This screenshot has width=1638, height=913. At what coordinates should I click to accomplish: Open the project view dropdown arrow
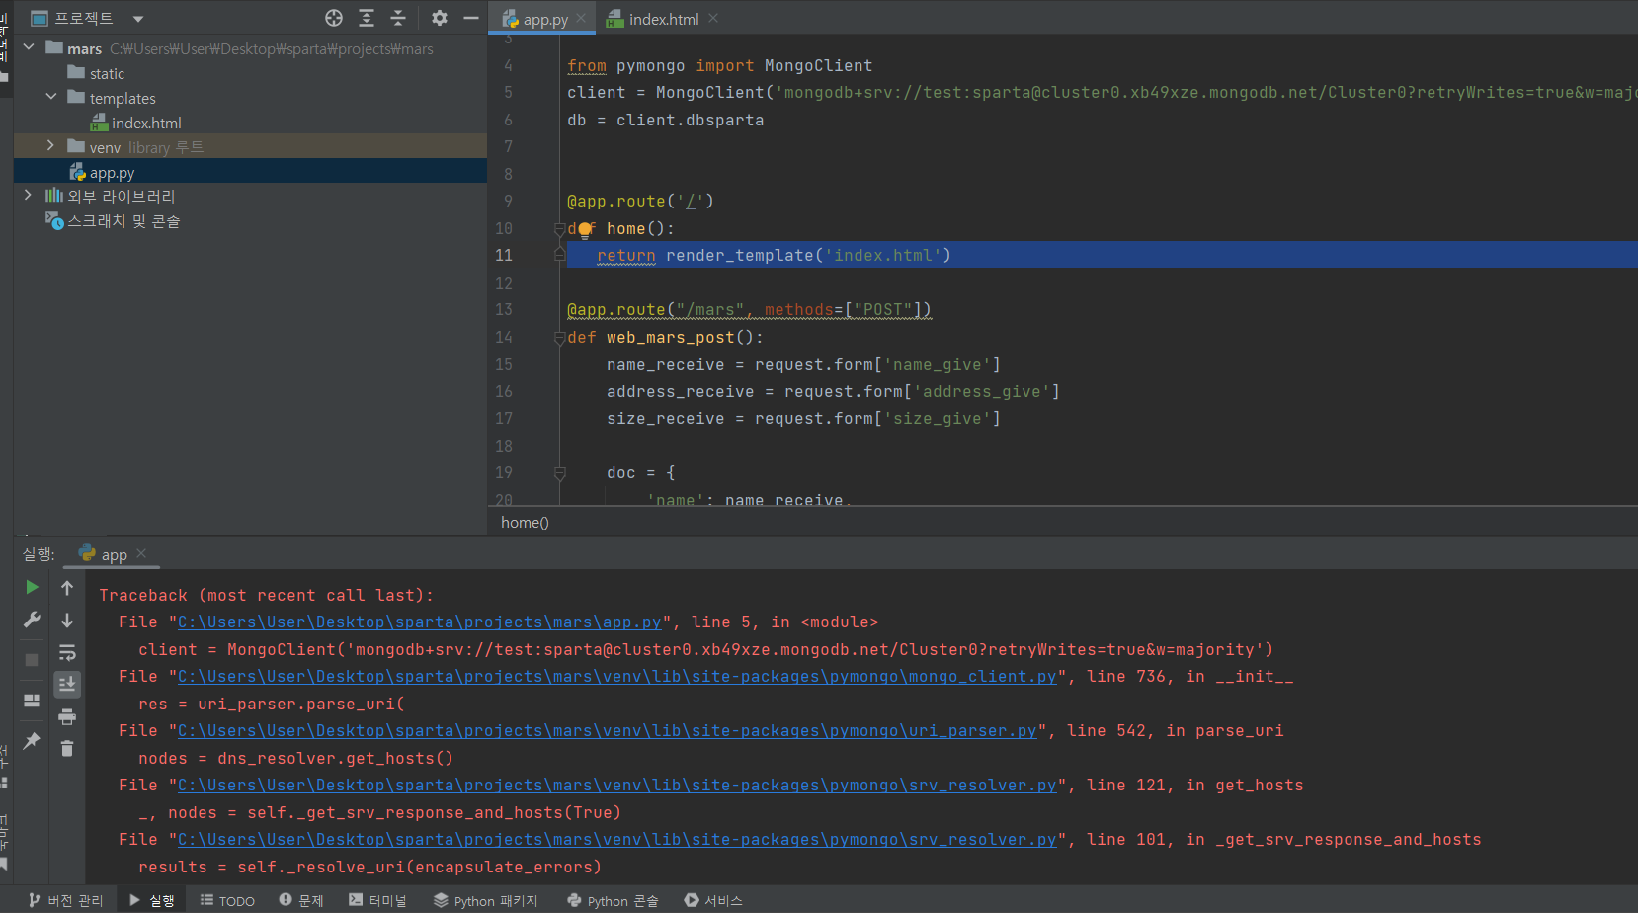coord(138,19)
